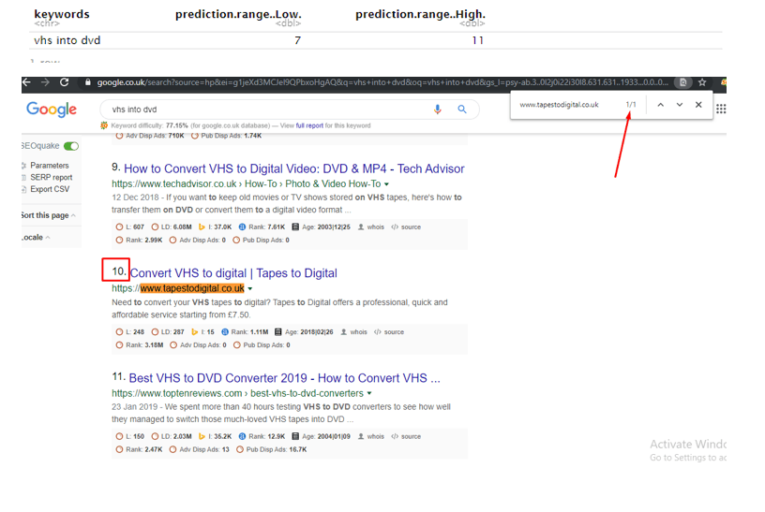Click L: 150 parameter on toptenreviews result

[x=130, y=436]
